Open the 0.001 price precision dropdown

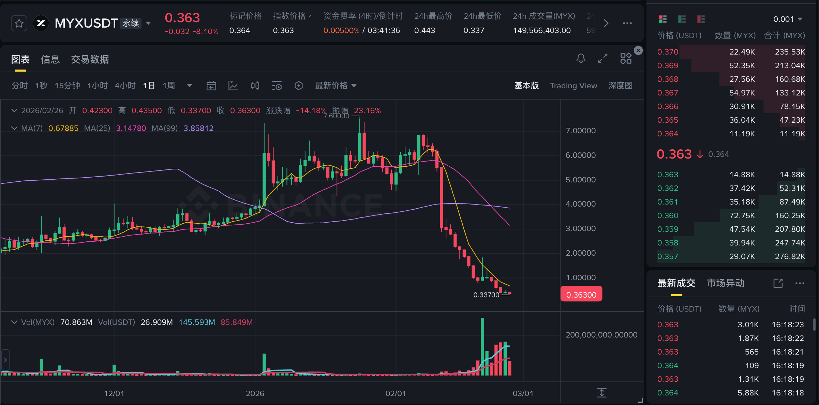click(x=788, y=19)
